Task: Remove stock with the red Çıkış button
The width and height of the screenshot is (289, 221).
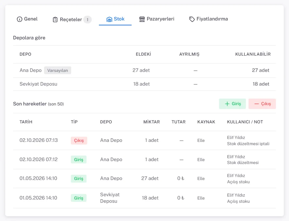Action: point(262,104)
